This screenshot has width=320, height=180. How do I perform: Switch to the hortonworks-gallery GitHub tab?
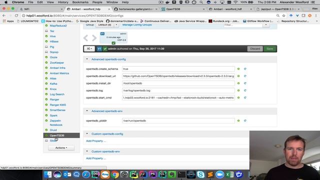point(135,9)
